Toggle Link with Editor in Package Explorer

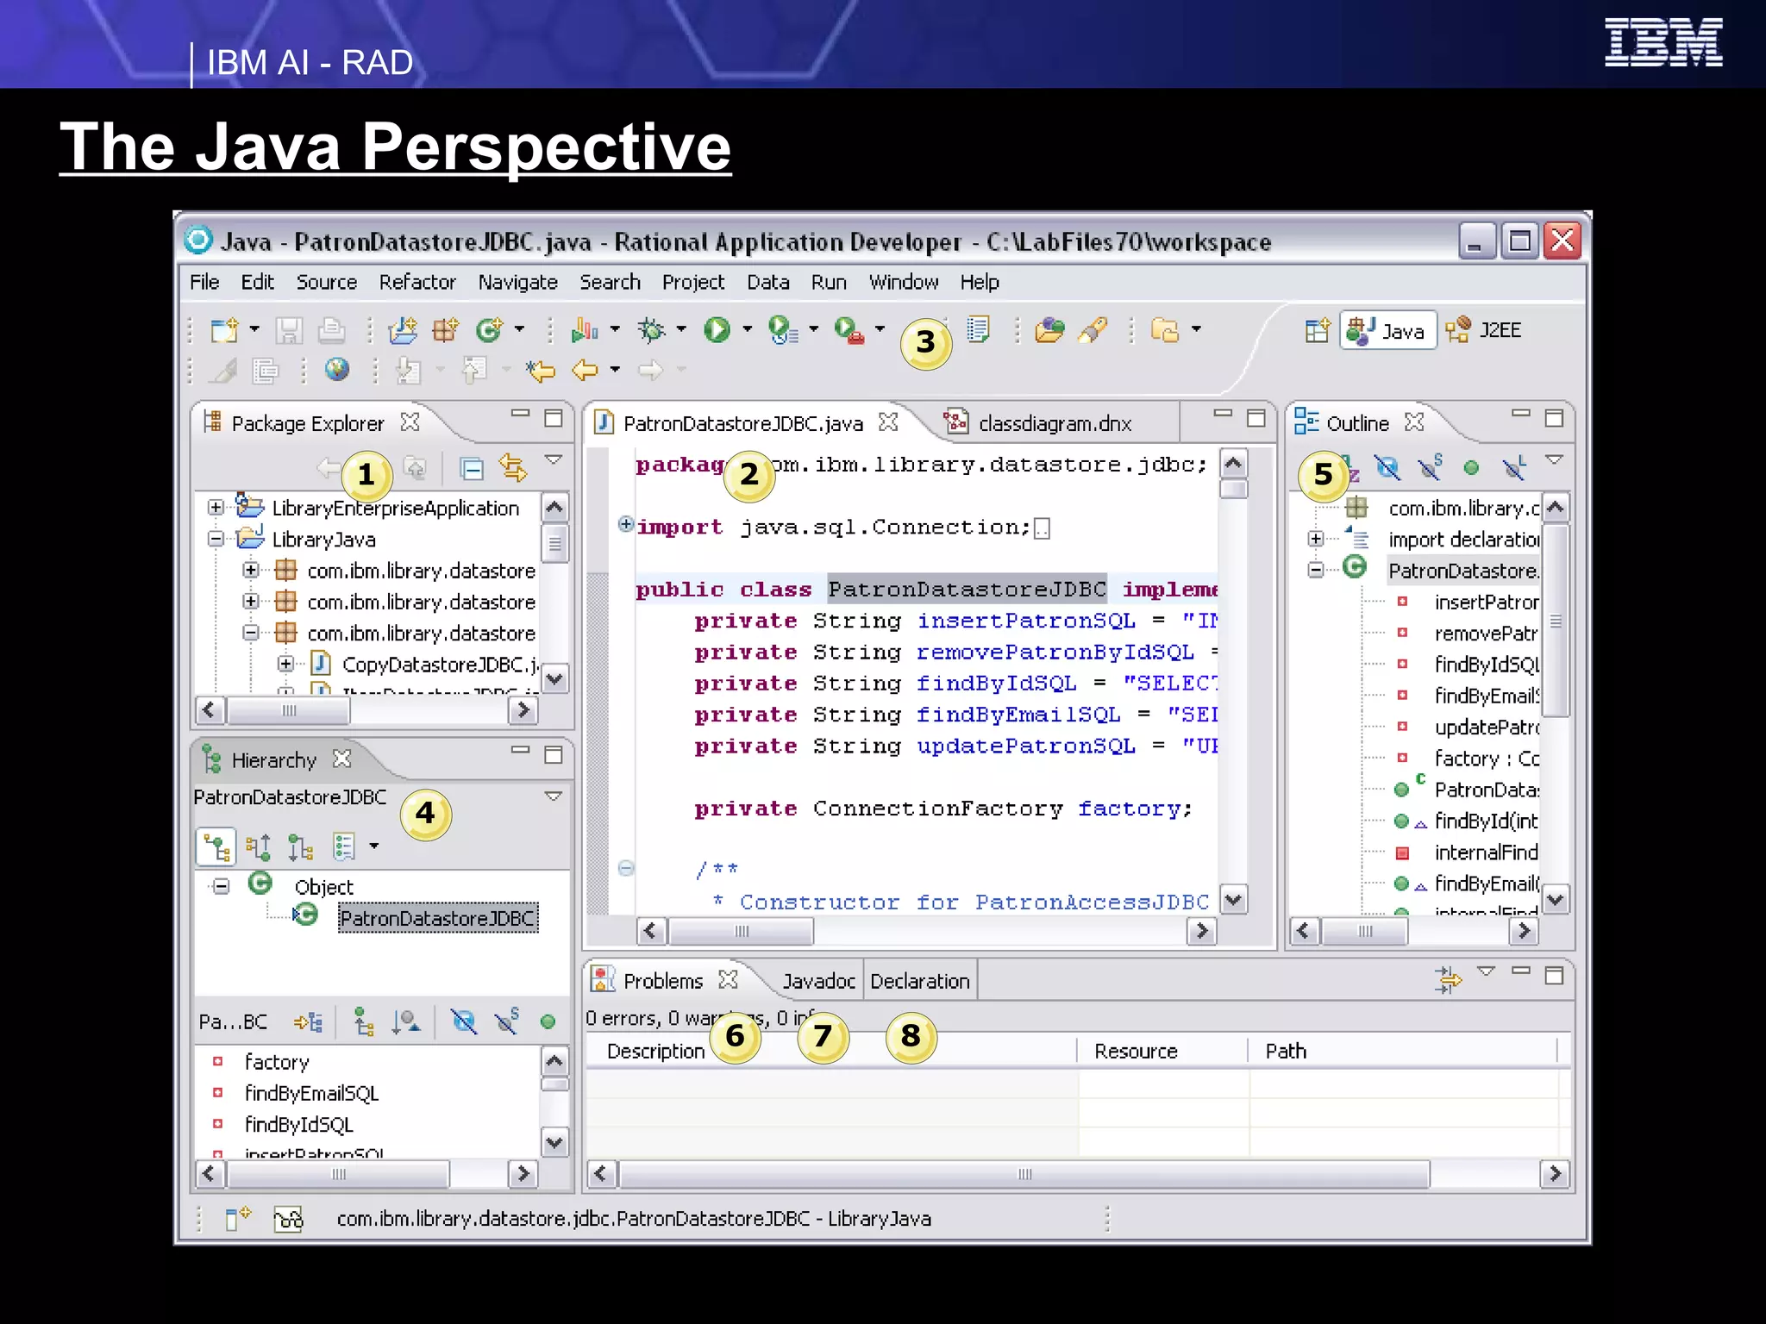513,468
